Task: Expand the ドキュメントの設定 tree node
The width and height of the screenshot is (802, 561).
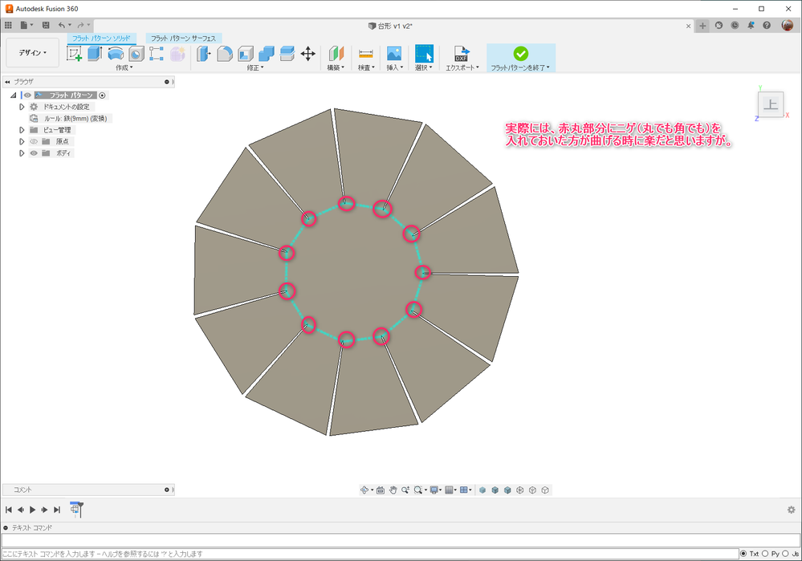Action: point(22,107)
